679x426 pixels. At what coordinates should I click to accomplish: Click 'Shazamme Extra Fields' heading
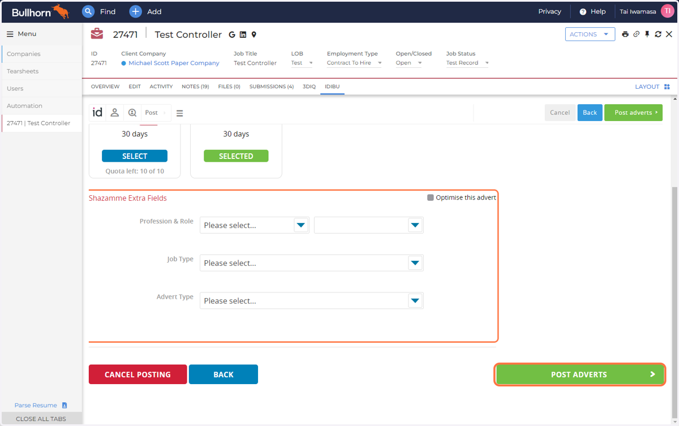(128, 198)
